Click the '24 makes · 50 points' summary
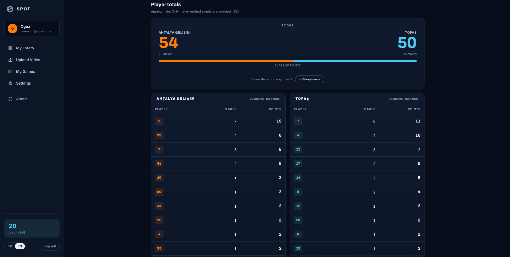The width and height of the screenshot is (510, 257). click(x=403, y=99)
